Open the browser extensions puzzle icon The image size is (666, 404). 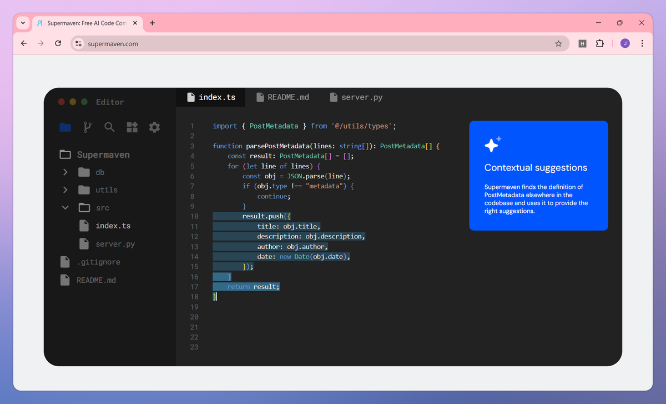click(599, 43)
